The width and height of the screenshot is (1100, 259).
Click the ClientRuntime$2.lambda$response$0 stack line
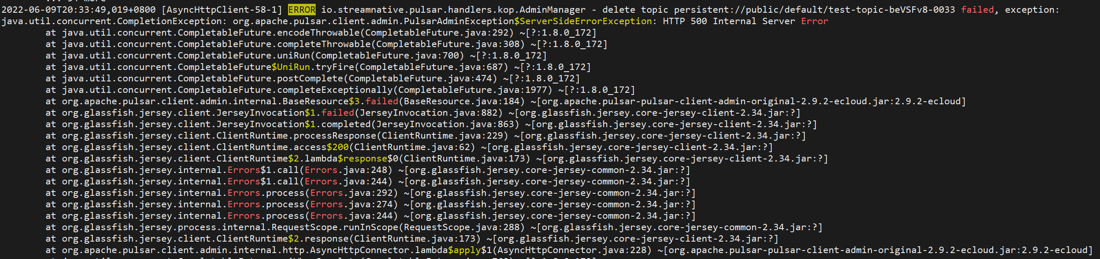[437, 159]
